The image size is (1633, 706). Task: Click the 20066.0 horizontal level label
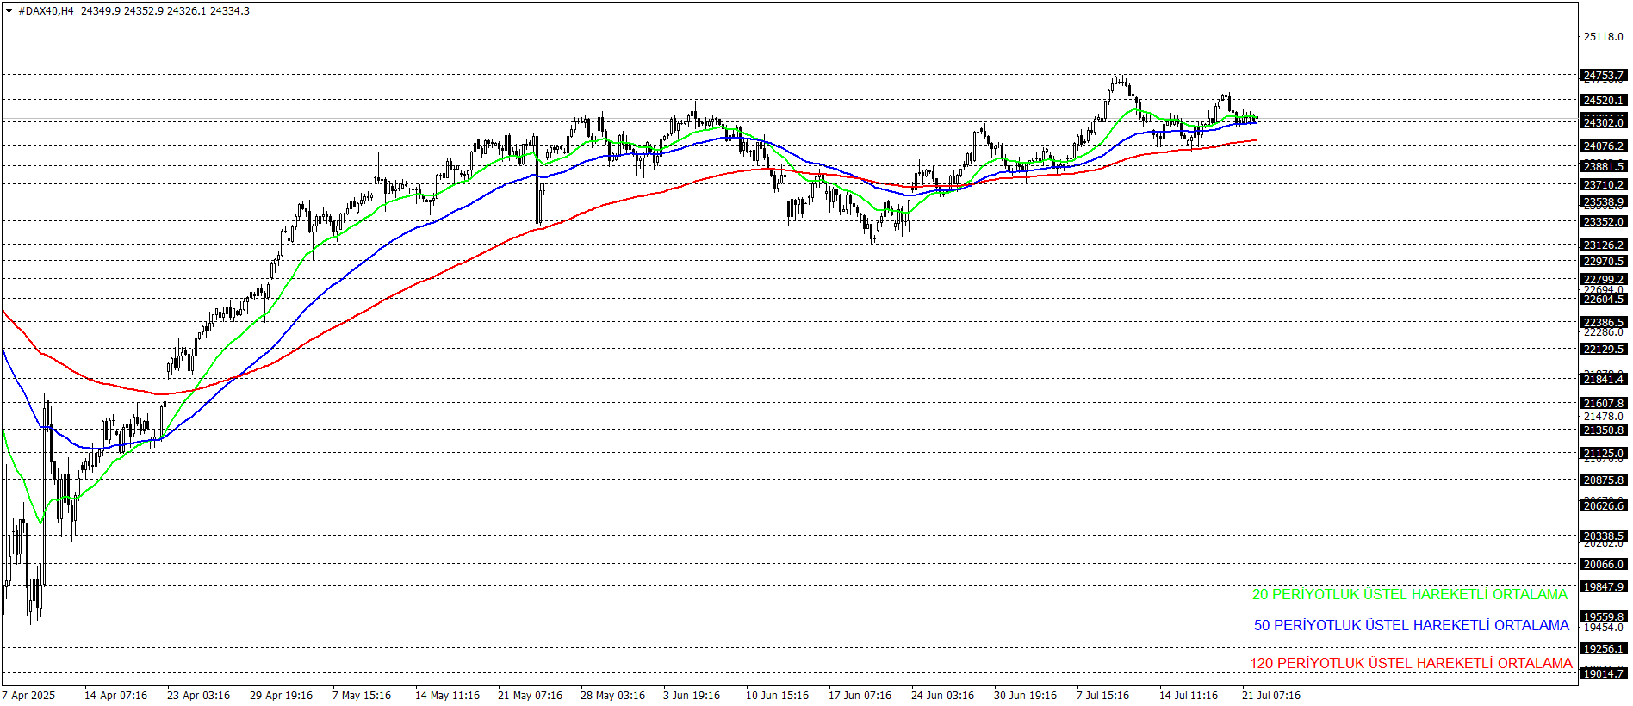[x=1604, y=565]
